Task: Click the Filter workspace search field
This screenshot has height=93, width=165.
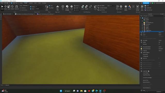Action: [152, 16]
